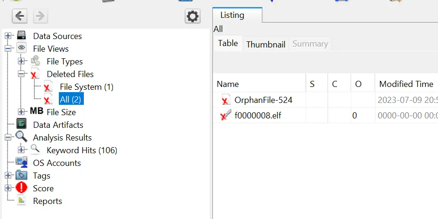Viewport: 438px width, 219px height.
Task: Click the Analysis Results magnifier icon
Action: click(22, 138)
